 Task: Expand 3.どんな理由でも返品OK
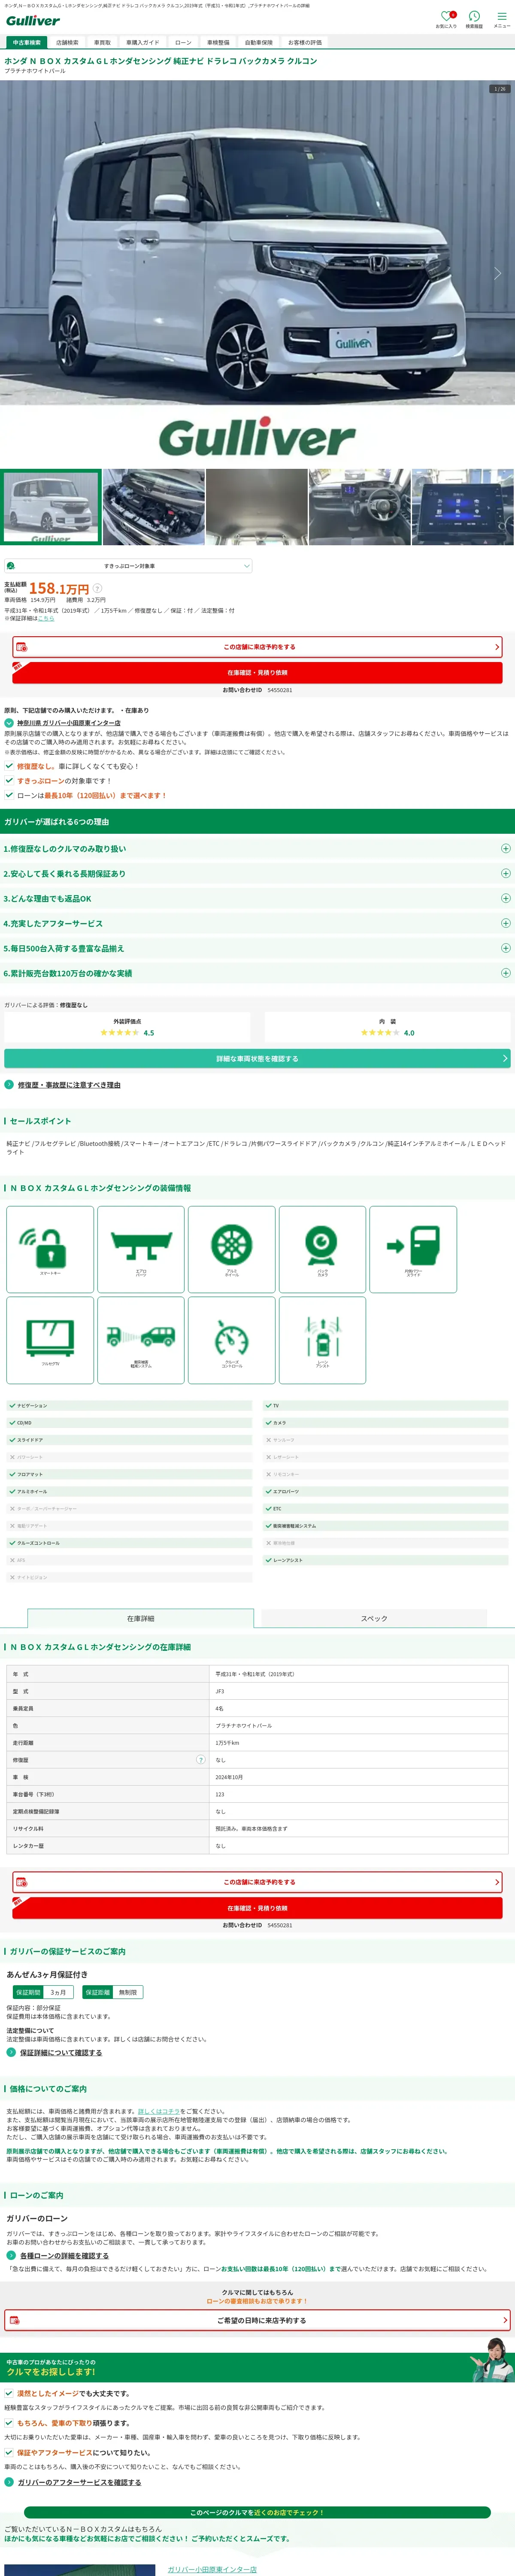(x=257, y=898)
